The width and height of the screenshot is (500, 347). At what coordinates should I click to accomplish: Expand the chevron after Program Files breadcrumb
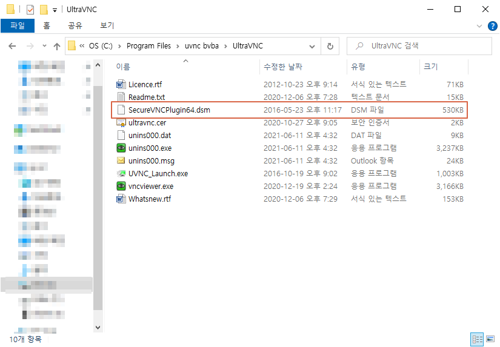(178, 47)
